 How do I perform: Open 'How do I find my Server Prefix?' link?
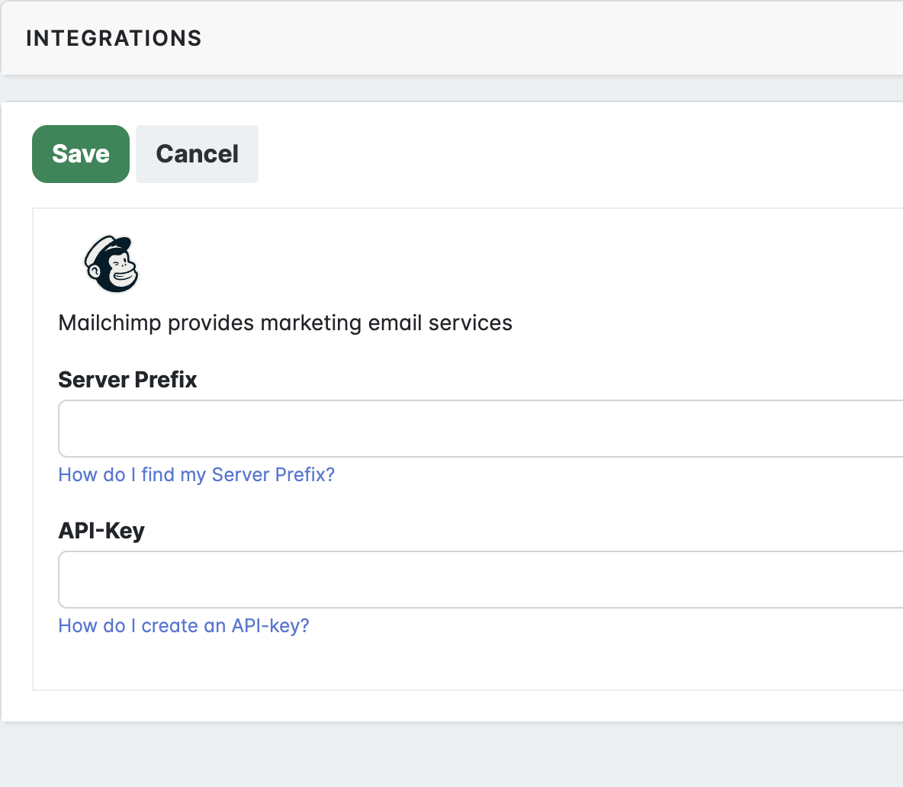coord(196,475)
